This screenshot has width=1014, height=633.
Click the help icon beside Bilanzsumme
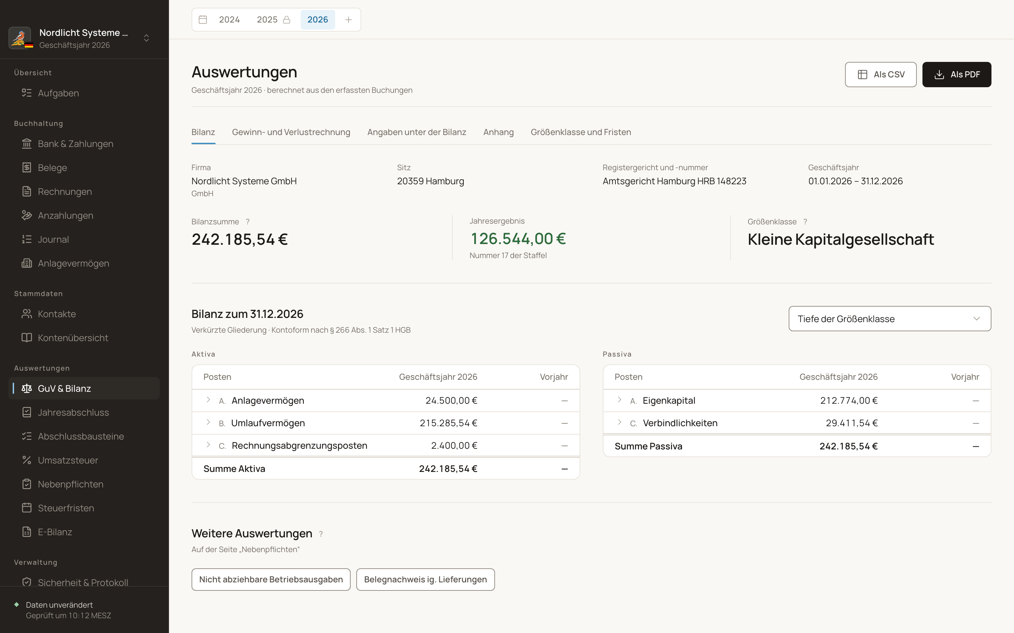(248, 222)
